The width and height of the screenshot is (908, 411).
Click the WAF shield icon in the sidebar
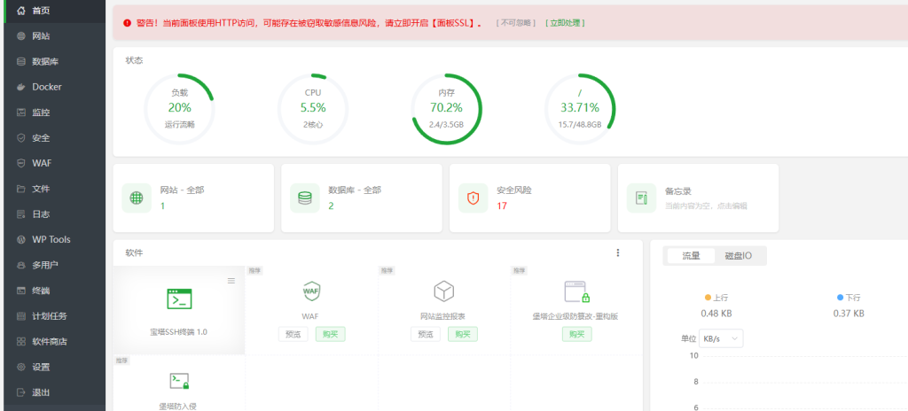tap(21, 163)
